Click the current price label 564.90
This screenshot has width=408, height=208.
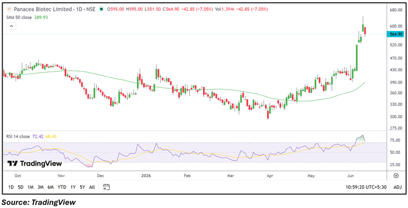(395, 34)
